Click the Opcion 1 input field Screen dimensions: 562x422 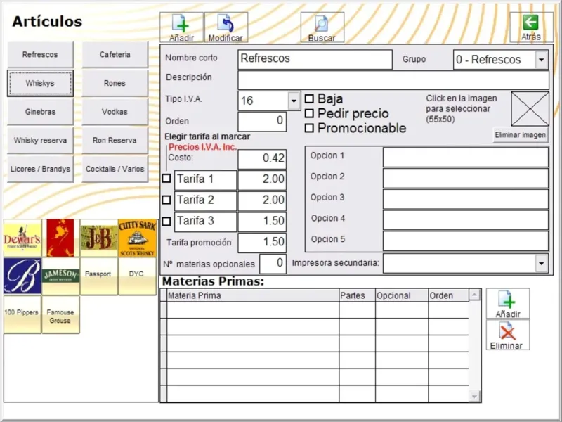pos(466,157)
